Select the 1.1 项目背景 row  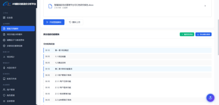coord(127,57)
